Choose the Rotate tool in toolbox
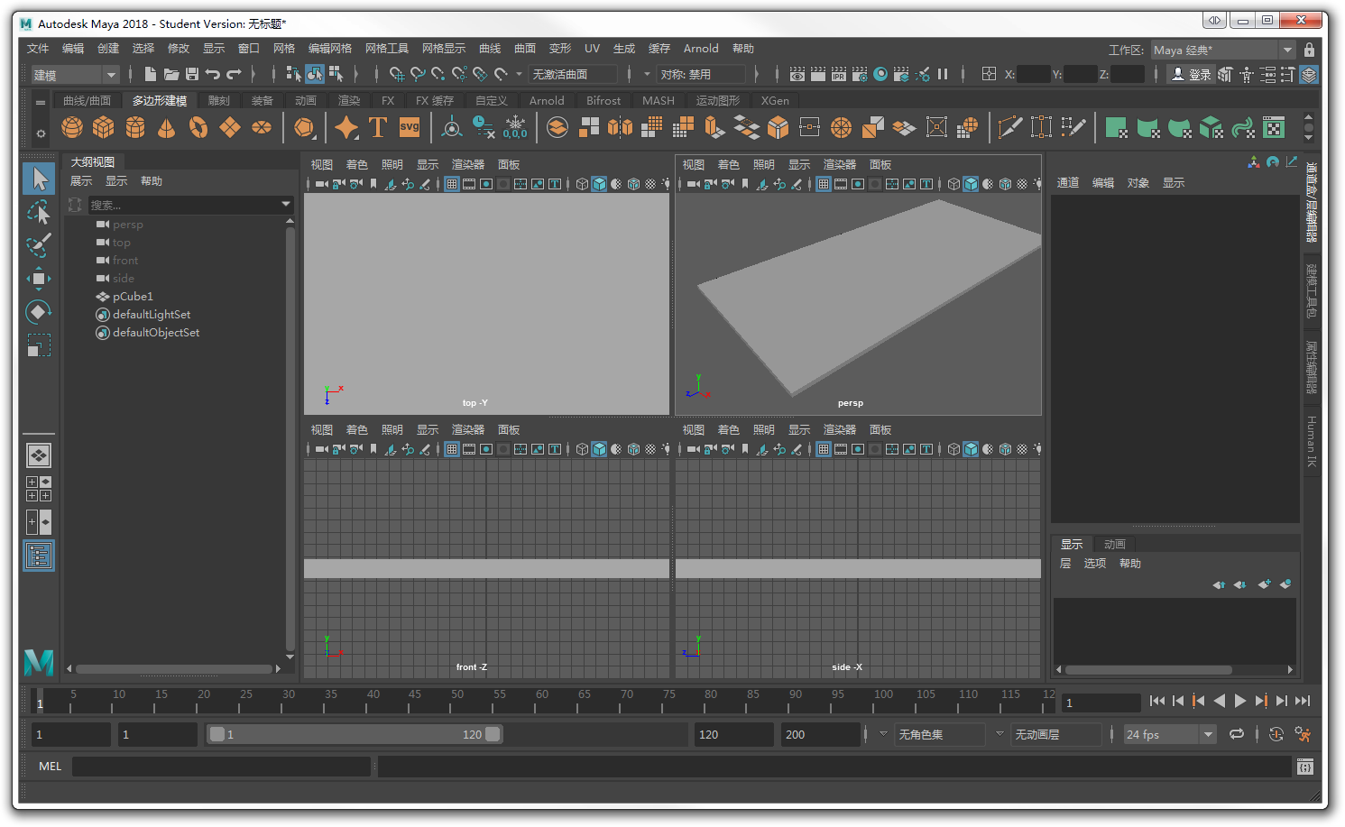1345x827 pixels. click(x=39, y=312)
